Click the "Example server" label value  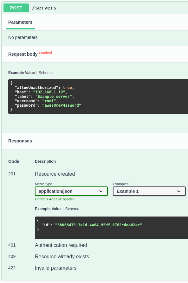click(54, 97)
